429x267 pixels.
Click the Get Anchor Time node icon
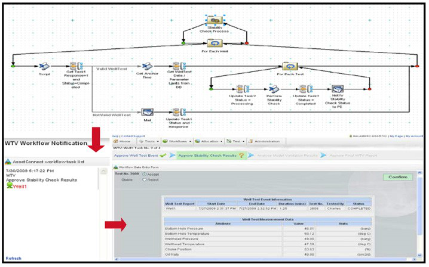tap(147, 67)
